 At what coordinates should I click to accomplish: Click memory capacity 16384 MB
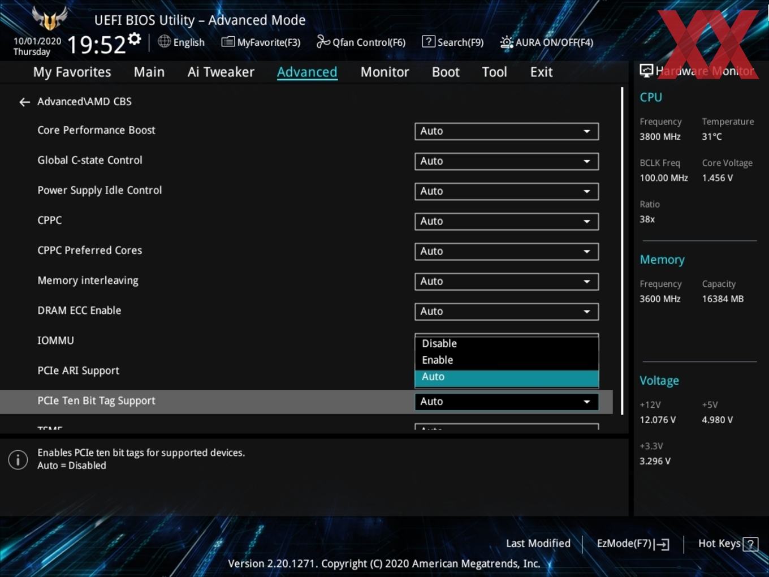point(723,299)
